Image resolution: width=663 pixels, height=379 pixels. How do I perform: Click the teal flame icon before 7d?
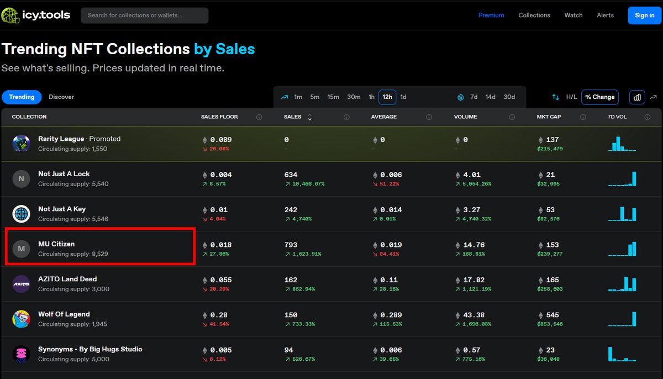click(x=460, y=96)
